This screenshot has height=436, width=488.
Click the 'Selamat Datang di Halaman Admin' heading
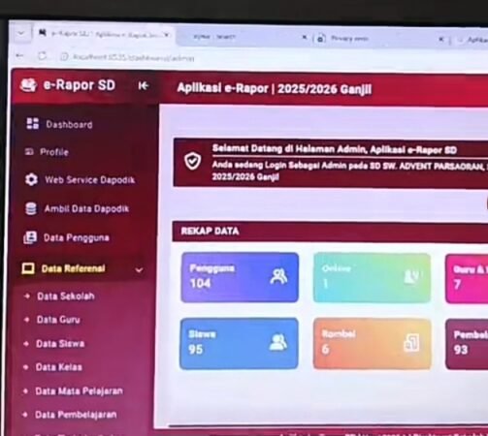(x=335, y=149)
